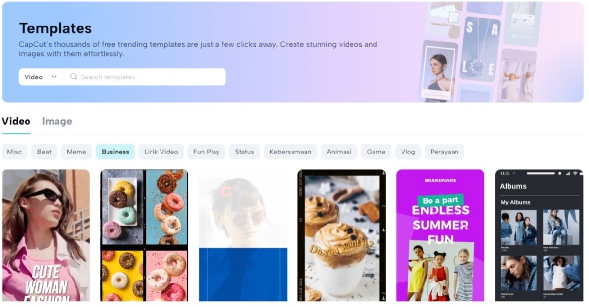589x307 pixels.
Task: Open the Video type dropdown
Action: (41, 77)
